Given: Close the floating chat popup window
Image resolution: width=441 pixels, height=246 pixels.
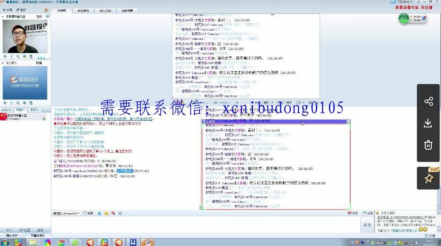Looking at the screenshot, I should point(349,121).
